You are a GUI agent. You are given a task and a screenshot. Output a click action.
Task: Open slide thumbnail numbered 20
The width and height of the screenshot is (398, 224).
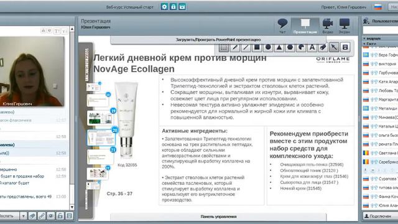tap(101, 138)
